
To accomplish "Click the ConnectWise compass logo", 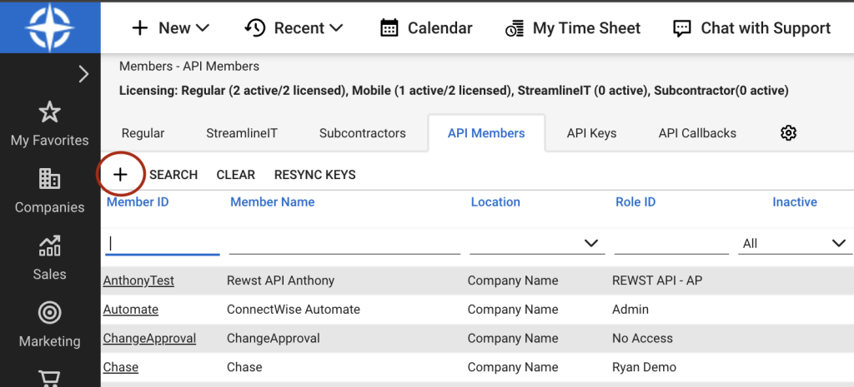I will click(x=50, y=27).
